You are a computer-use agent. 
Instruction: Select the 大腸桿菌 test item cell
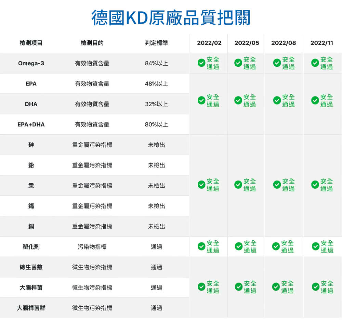click(31, 288)
